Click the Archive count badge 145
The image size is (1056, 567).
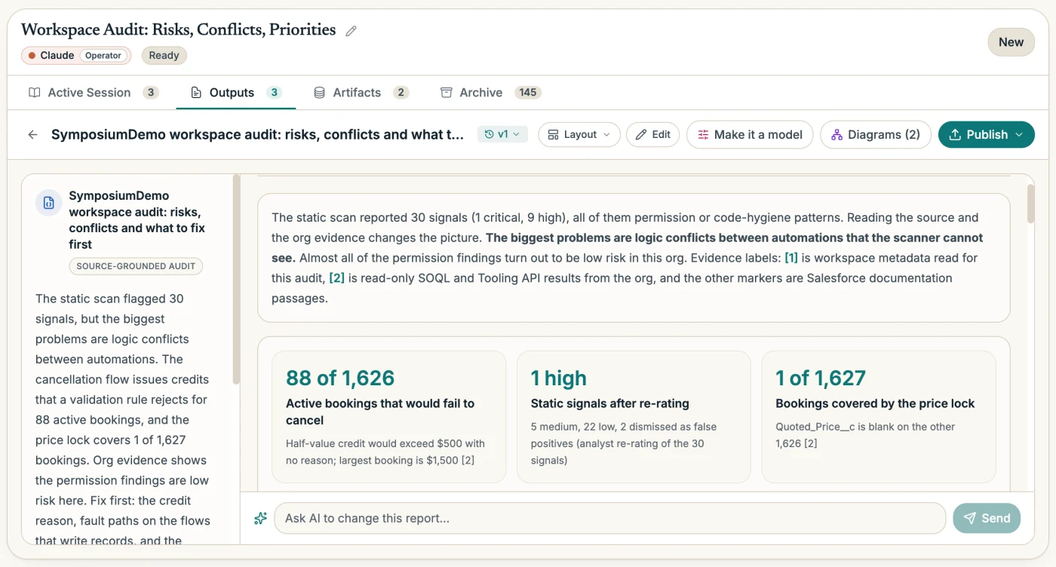click(x=528, y=93)
